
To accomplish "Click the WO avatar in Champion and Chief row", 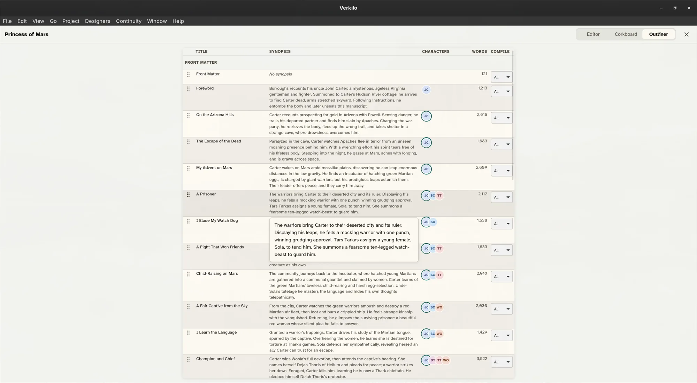I will (446, 360).
